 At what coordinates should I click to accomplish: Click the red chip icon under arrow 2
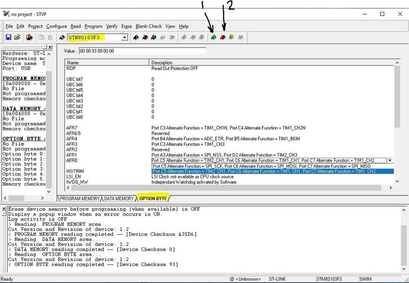(223, 38)
